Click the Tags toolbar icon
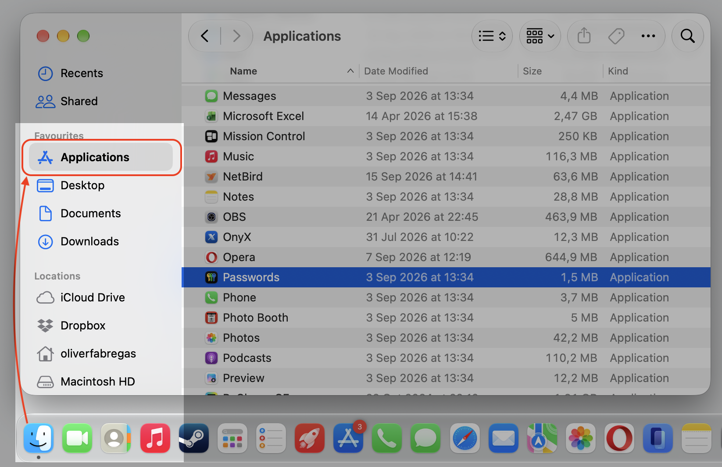 coord(616,36)
